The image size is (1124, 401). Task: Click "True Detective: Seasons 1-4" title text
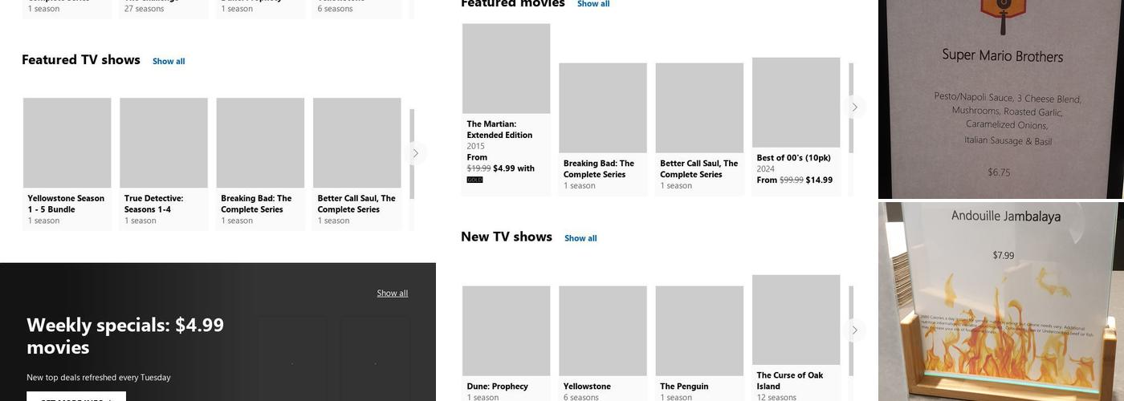(x=153, y=204)
